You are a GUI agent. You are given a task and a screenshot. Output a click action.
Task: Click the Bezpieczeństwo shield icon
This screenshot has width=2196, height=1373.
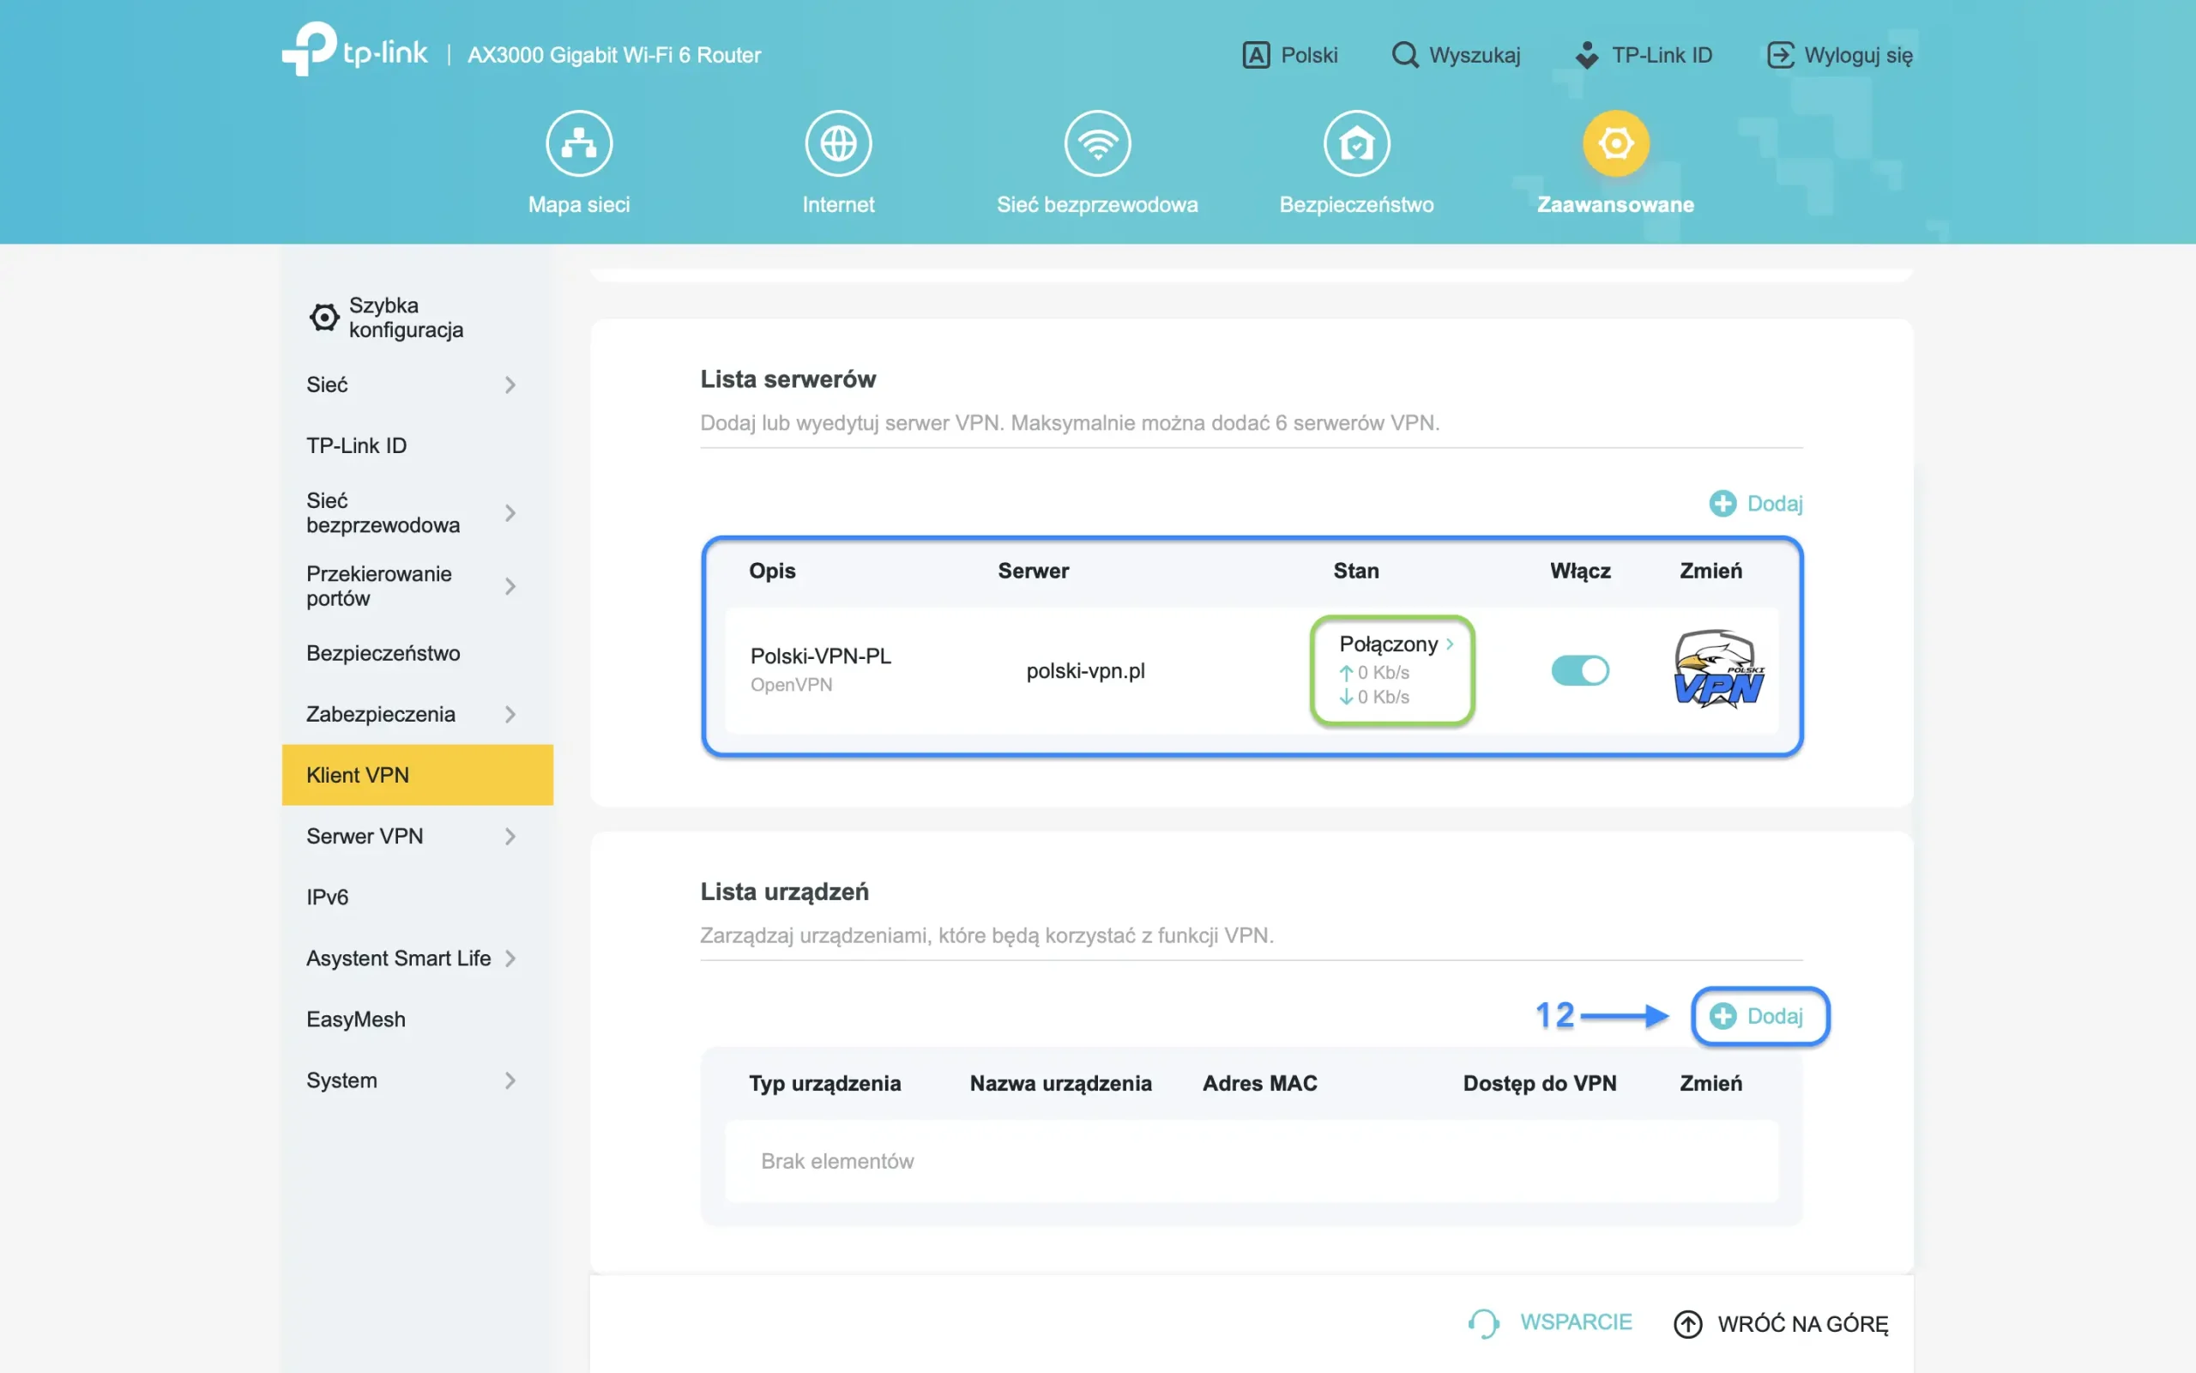(x=1355, y=142)
